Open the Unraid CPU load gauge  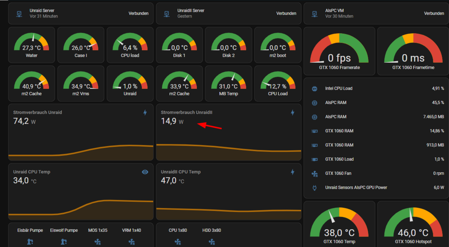[130, 45]
